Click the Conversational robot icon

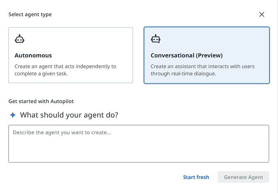pyautogui.click(x=156, y=39)
